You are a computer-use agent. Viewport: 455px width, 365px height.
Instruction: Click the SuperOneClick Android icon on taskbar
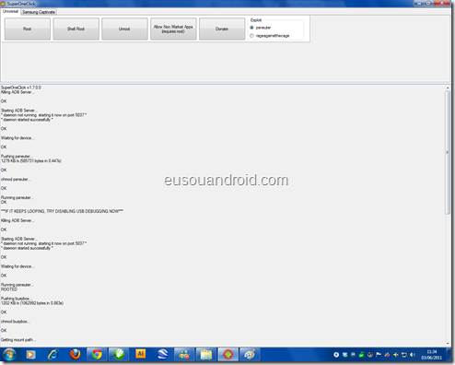(x=227, y=355)
